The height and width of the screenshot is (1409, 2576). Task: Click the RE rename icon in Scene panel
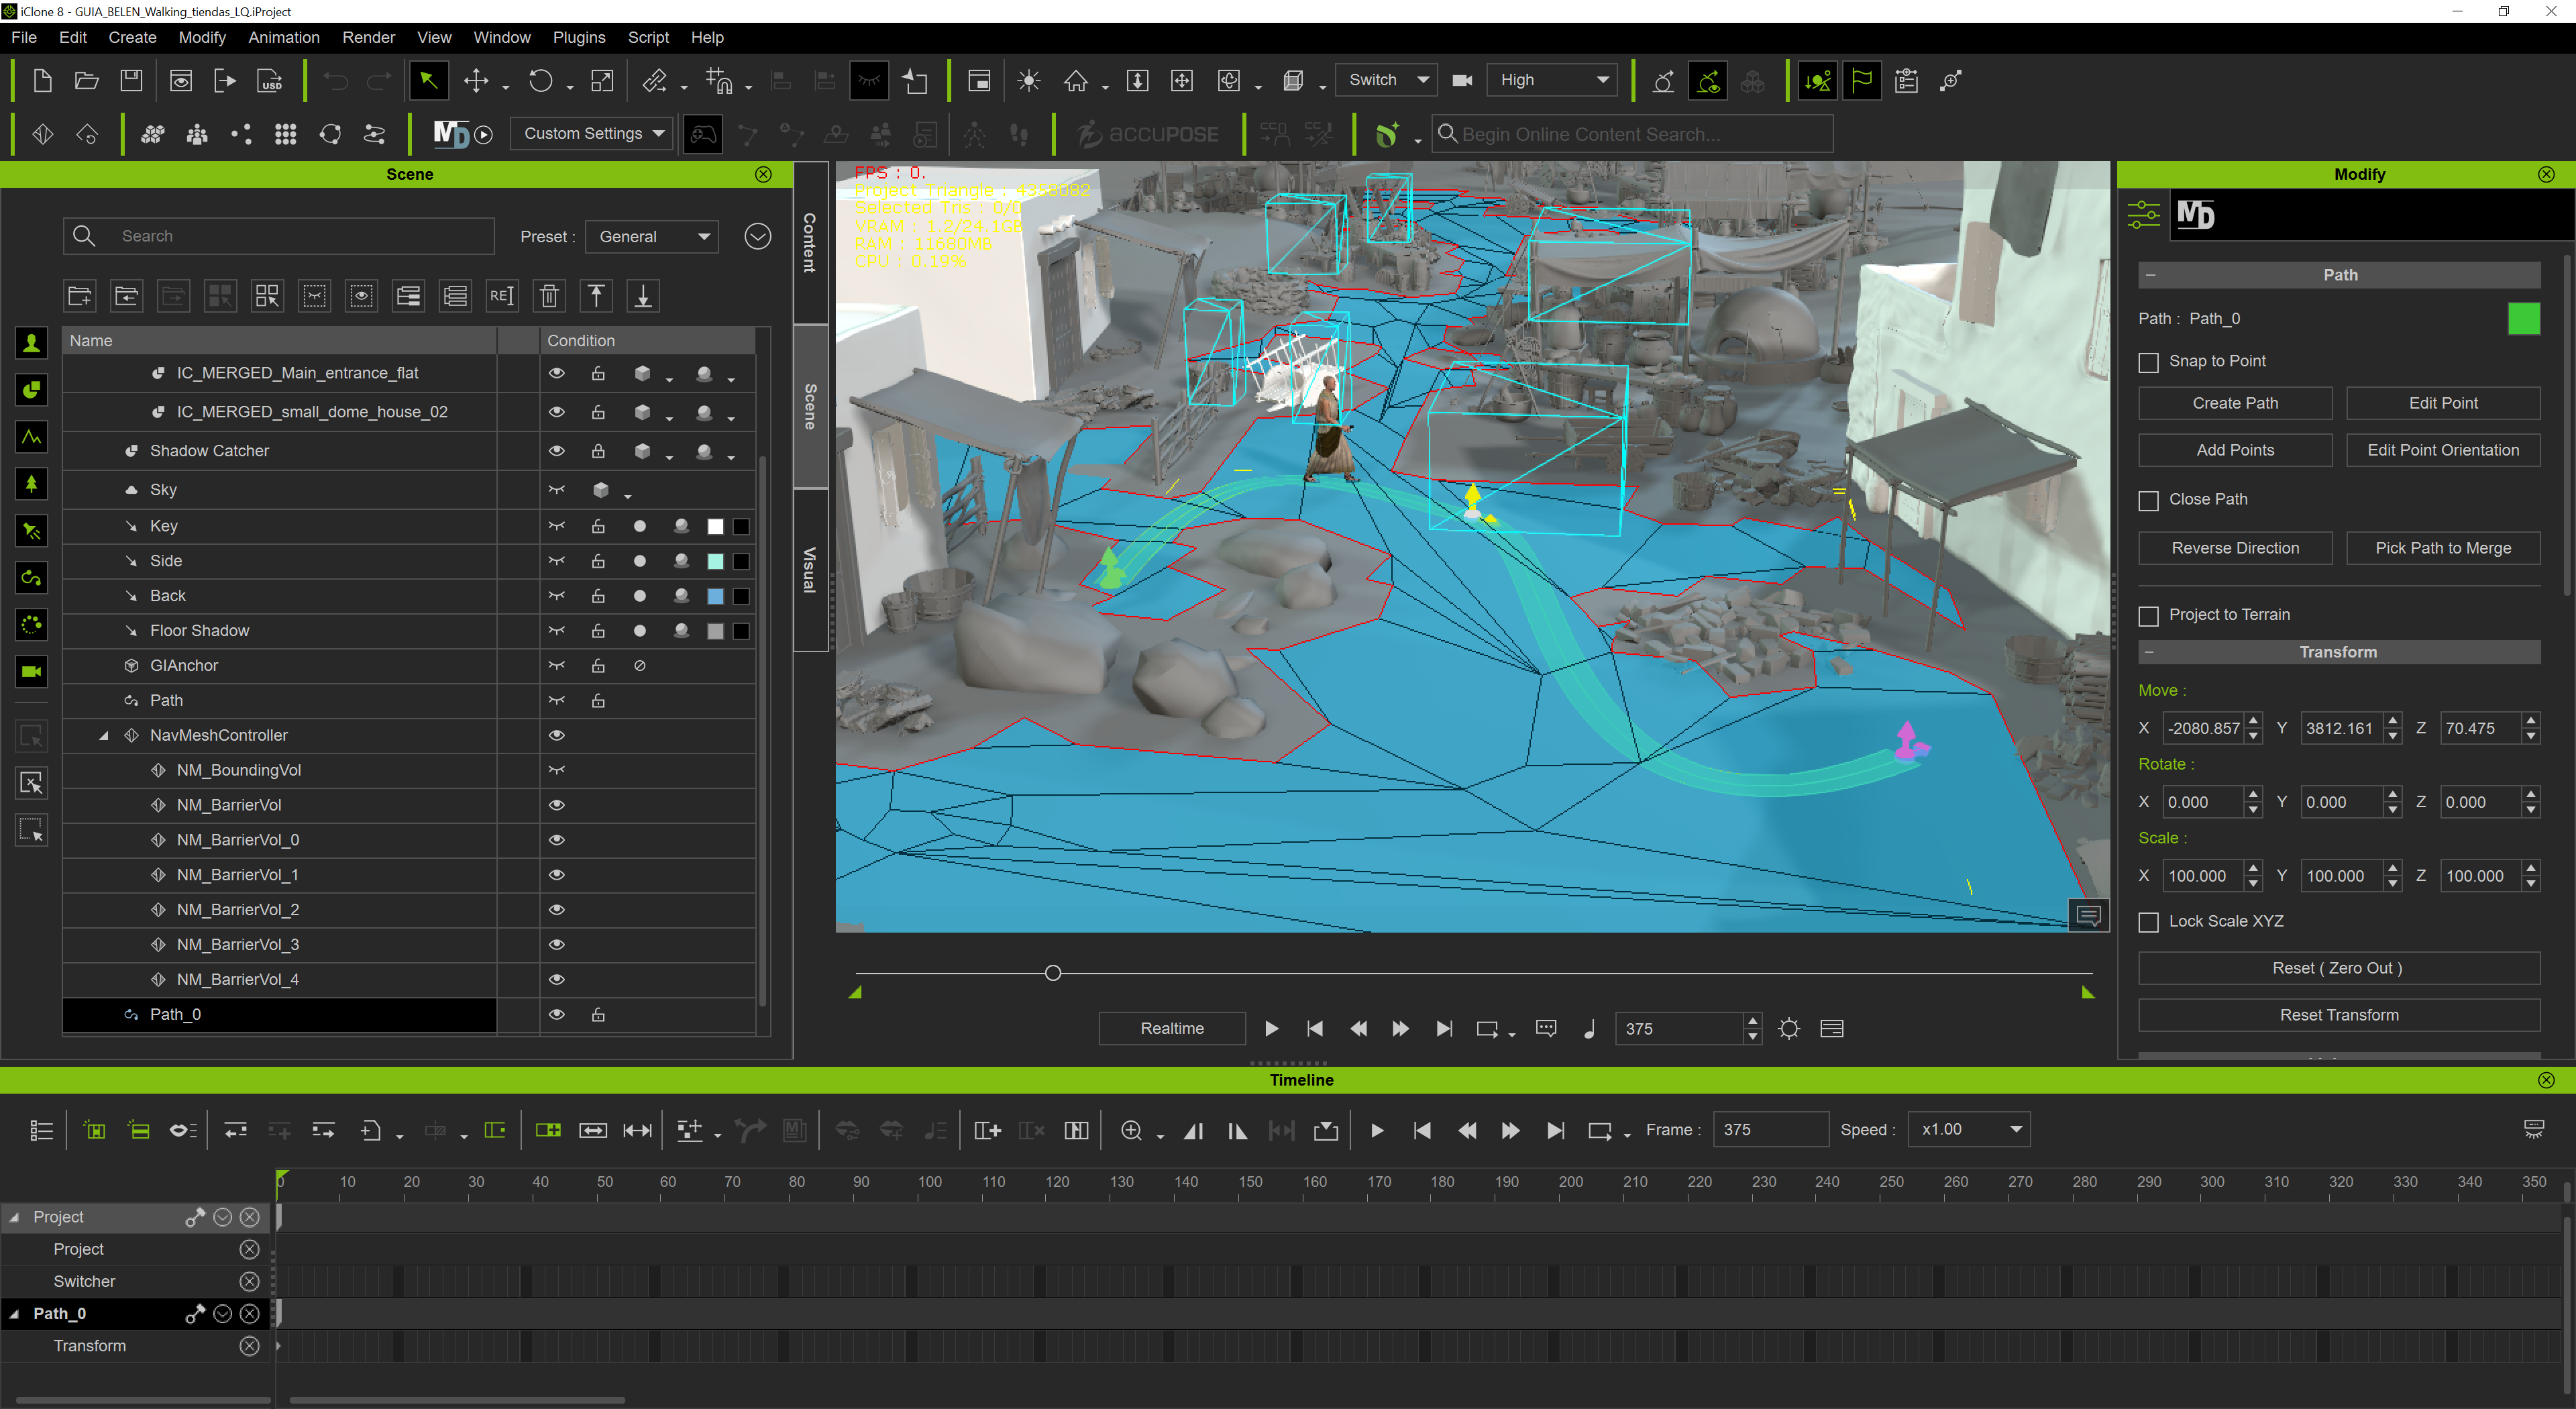(x=502, y=296)
